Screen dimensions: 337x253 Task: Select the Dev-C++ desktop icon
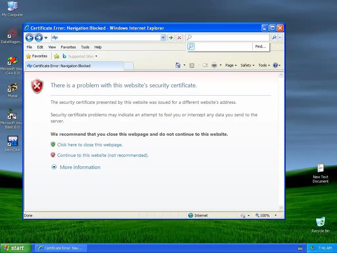(x=13, y=144)
